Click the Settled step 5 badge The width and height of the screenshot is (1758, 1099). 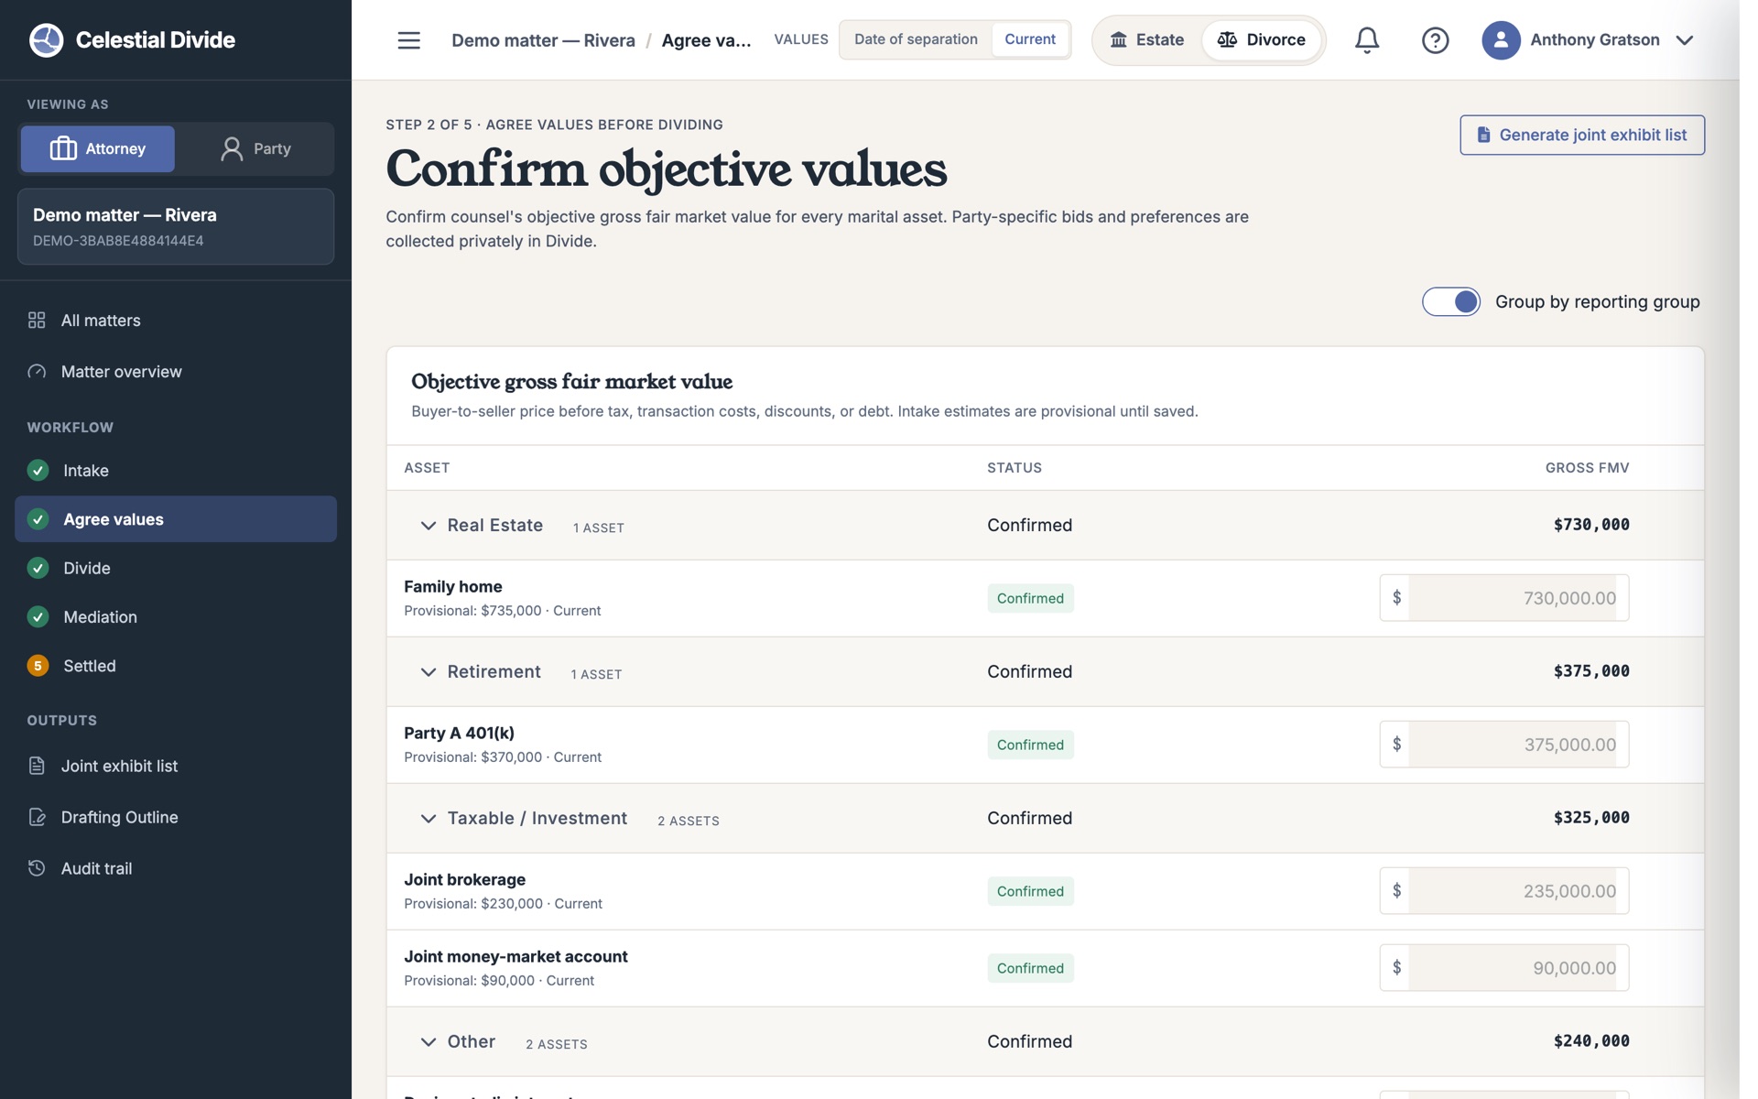(x=38, y=666)
